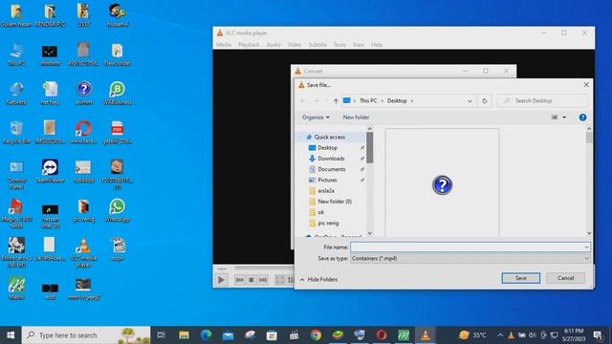Click This PC in the address breadcrumb

pyautogui.click(x=368, y=100)
